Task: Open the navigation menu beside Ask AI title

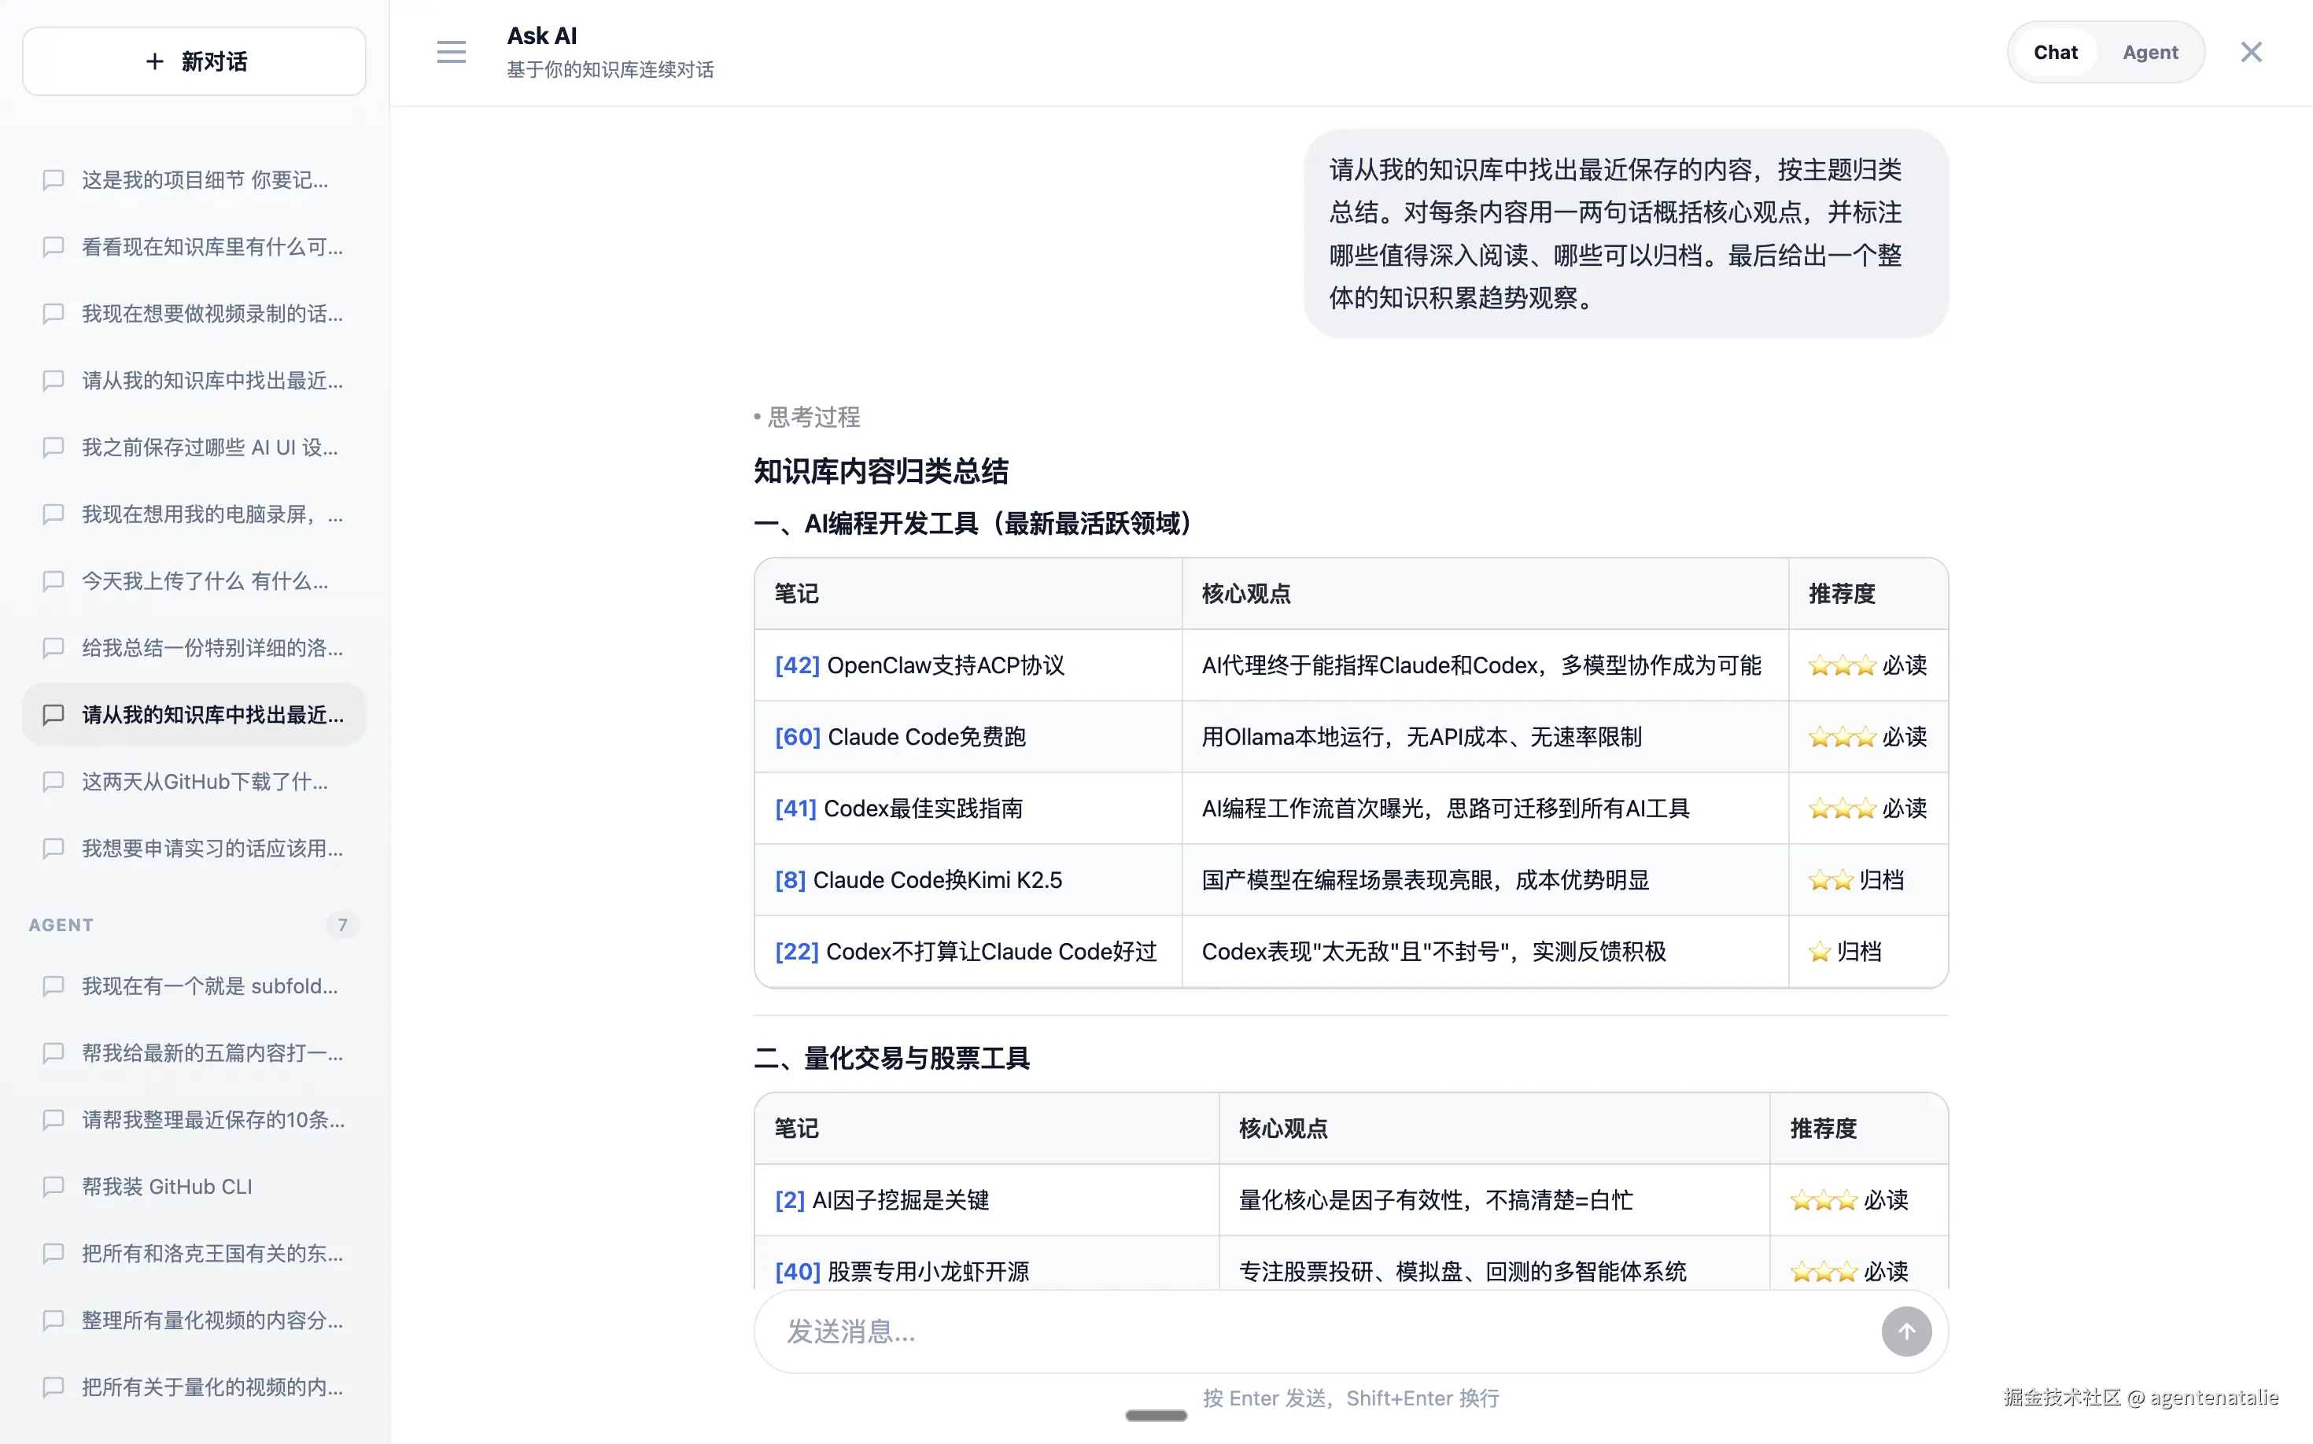Action: (x=451, y=52)
